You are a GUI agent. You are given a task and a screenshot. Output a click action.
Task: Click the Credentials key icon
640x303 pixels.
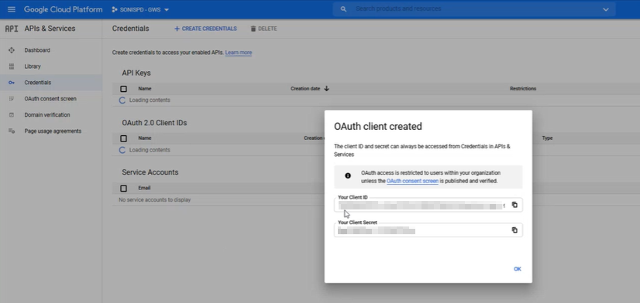click(12, 83)
